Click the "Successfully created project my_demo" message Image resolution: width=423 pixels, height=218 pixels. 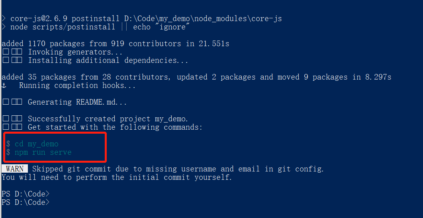pos(108,119)
